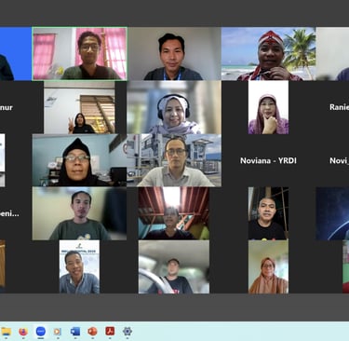Image resolution: width=349 pixels, height=341 pixels.
Task: Select the video tile of man wearing blue lanyard
Action: pos(174,54)
